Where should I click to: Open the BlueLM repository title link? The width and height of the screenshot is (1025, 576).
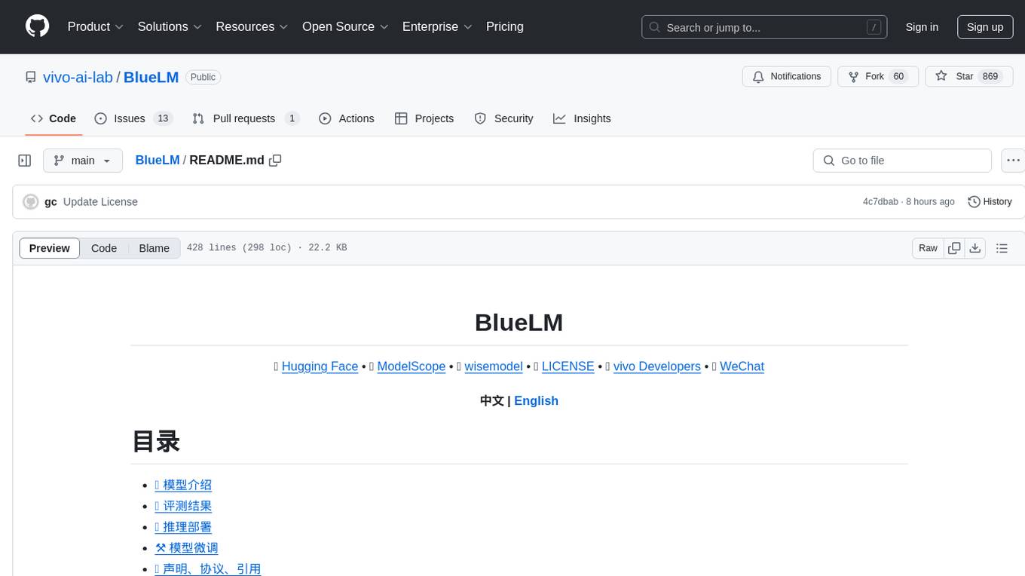151,77
